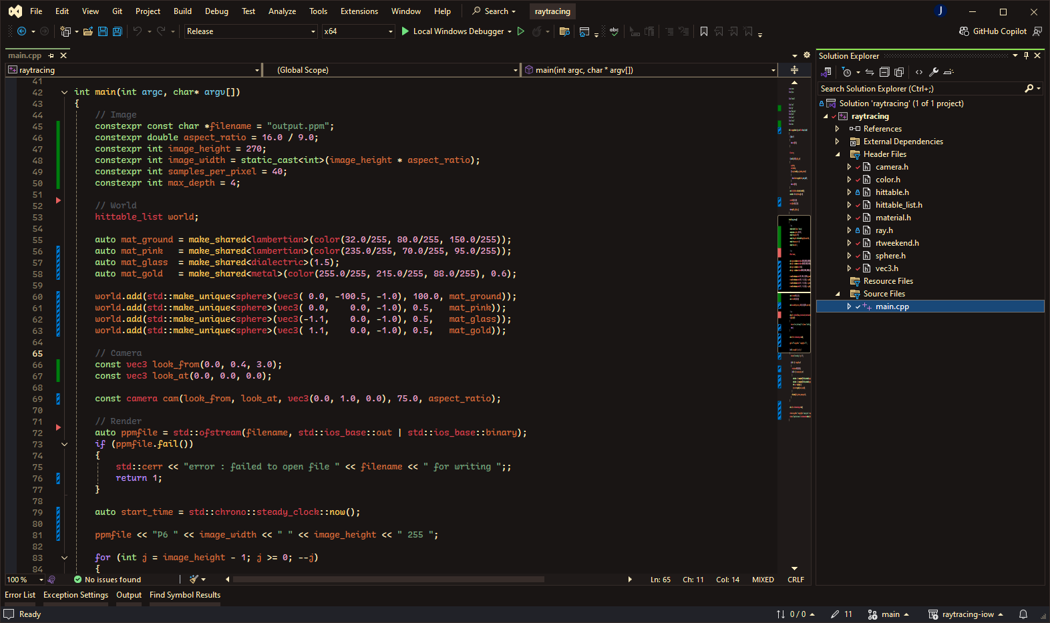Toggle Auto Hide pin on Solution Explorer
Image resolution: width=1050 pixels, height=623 pixels.
coord(1027,56)
